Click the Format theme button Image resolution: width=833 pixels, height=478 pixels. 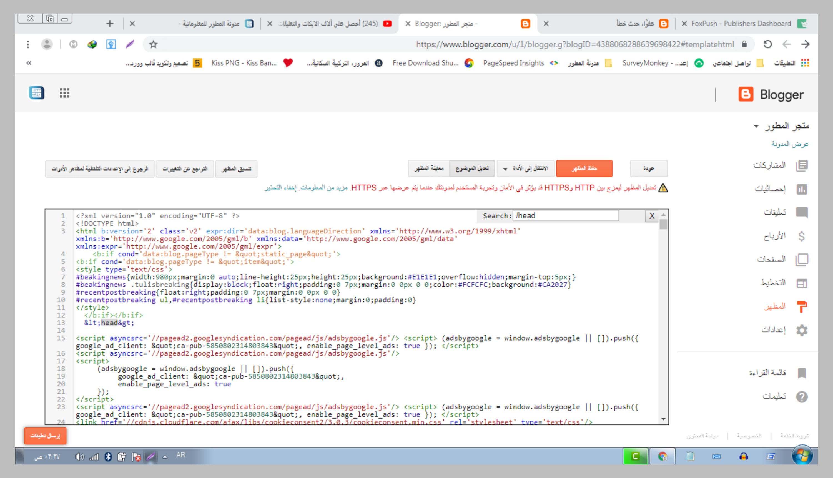pos(236,169)
